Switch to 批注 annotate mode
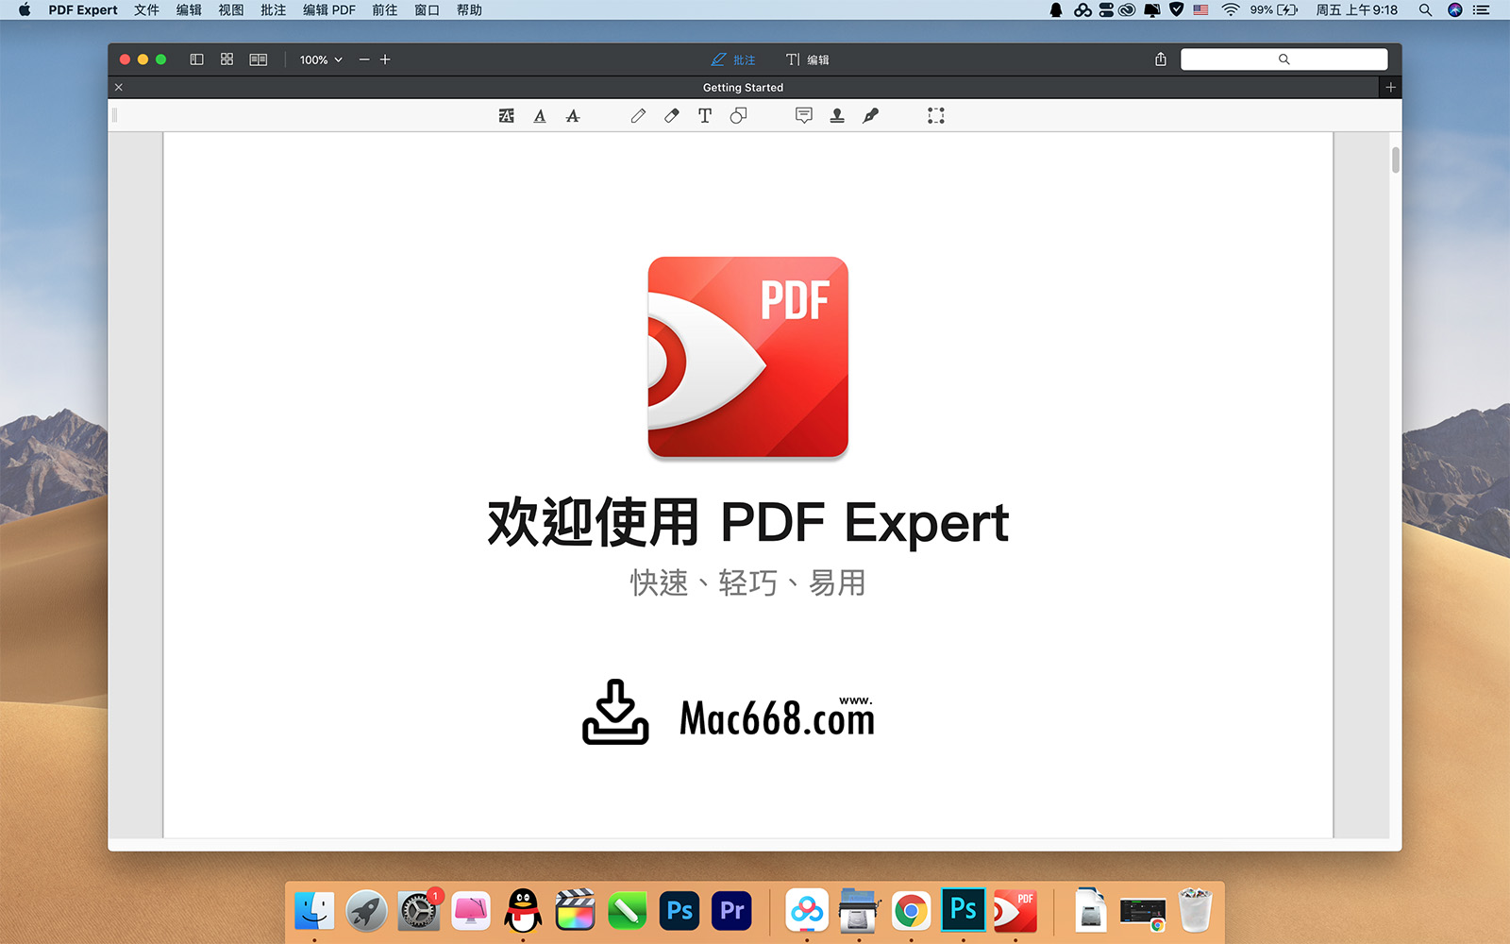The image size is (1510, 944). [x=733, y=59]
